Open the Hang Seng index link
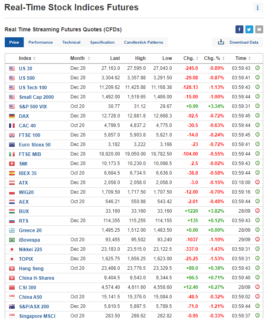 click(x=31, y=269)
